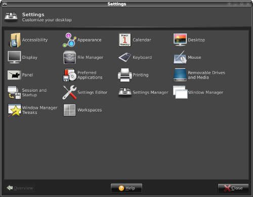Select the "Keyboard" label
253x197 pixels.
click(142, 57)
